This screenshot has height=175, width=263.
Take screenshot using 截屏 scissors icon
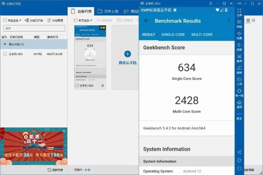239,56
